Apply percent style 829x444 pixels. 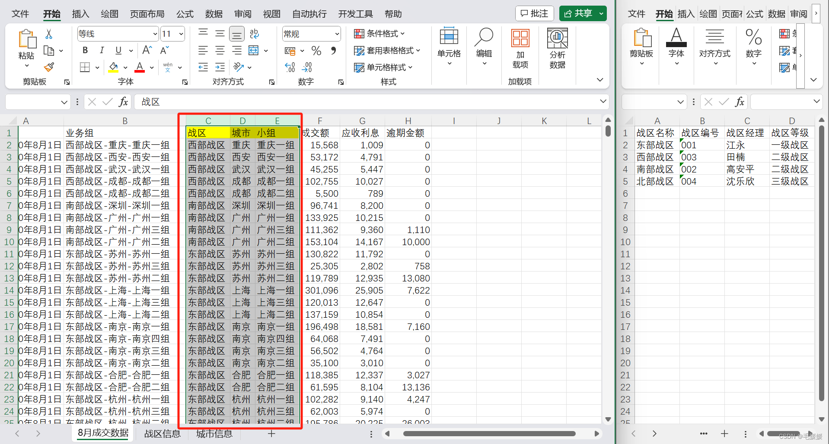coord(316,51)
